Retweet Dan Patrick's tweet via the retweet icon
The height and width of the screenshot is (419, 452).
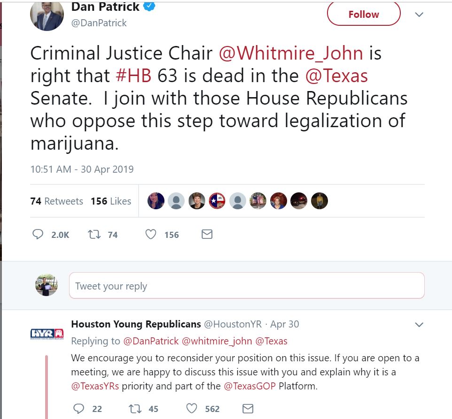click(94, 234)
